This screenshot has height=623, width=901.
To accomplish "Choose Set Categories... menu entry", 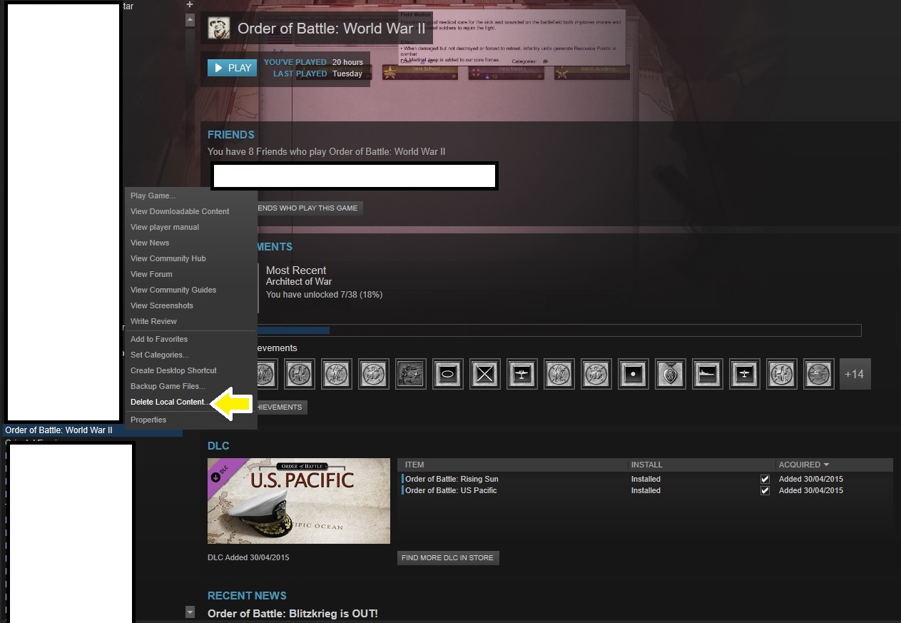I will (160, 355).
